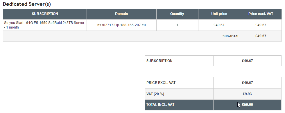Click the £49.67 unit price cell
Image resolution: width=285 pixels, height=113 pixels.
pyautogui.click(x=219, y=25)
